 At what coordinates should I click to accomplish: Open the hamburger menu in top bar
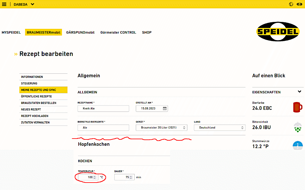click(4, 4)
